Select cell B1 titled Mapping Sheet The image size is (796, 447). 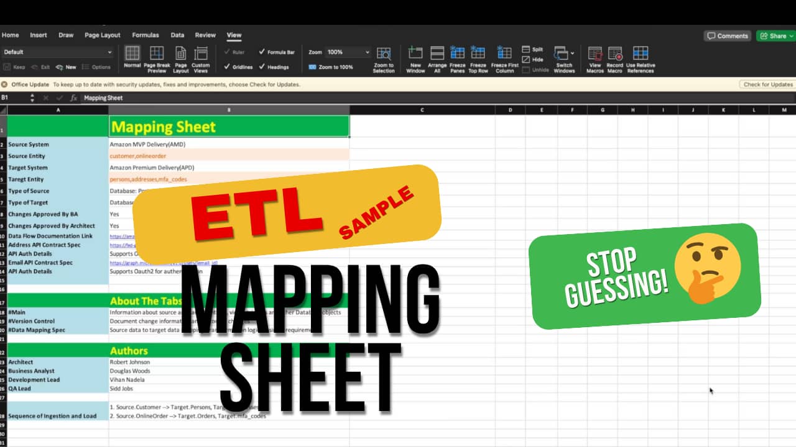point(229,126)
